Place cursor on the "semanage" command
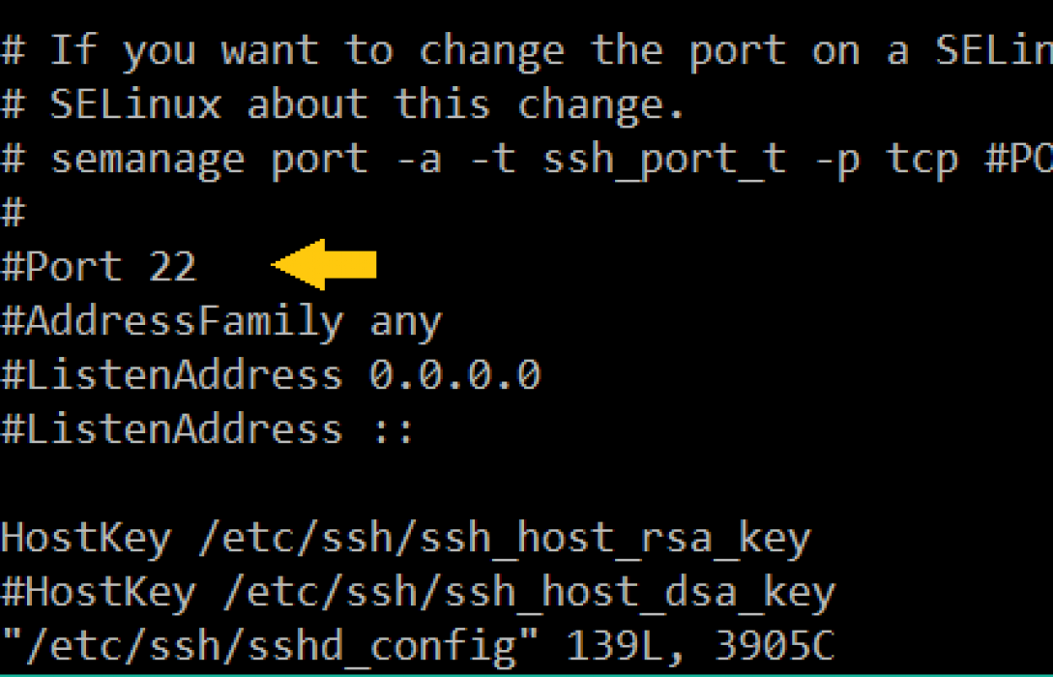 (x=148, y=159)
